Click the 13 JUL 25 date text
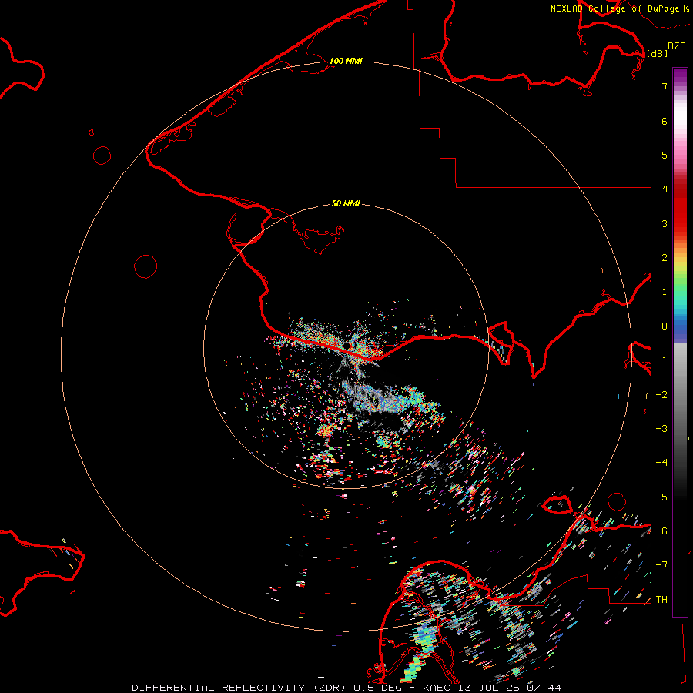Viewport: 693px width, 693px height. tap(489, 688)
